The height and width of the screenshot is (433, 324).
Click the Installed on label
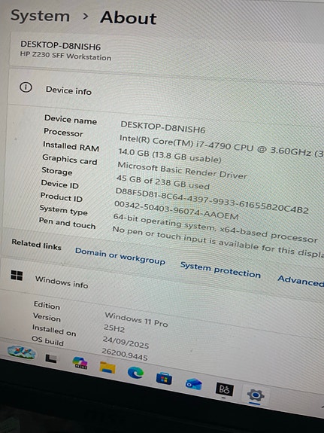tap(54, 331)
